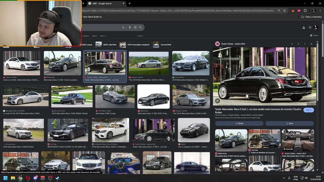Image resolution: width=324 pixels, height=182 pixels.
Task: Filter by s560 coupe chip
Action: [x=87, y=44]
